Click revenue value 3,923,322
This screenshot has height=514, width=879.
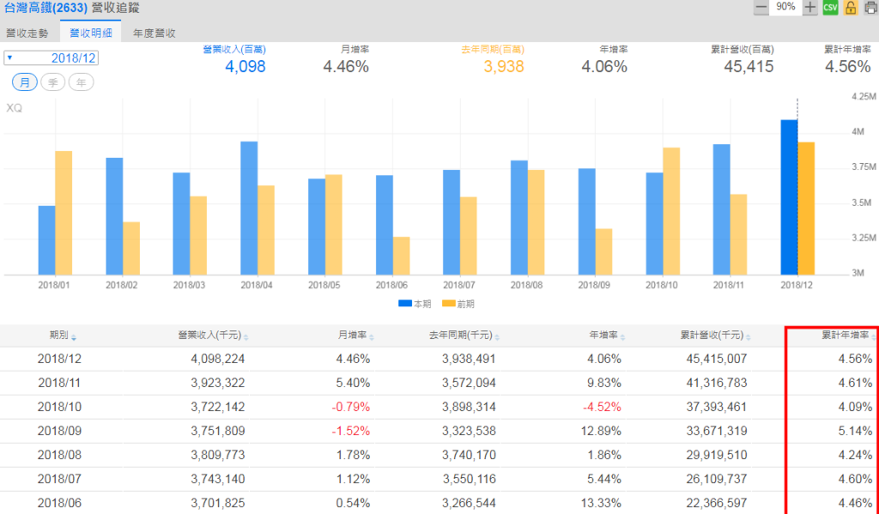(x=217, y=383)
